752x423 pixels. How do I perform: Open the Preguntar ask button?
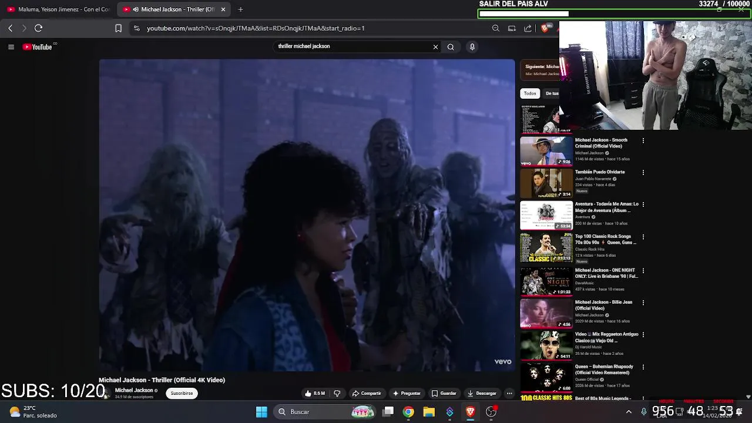tap(407, 394)
